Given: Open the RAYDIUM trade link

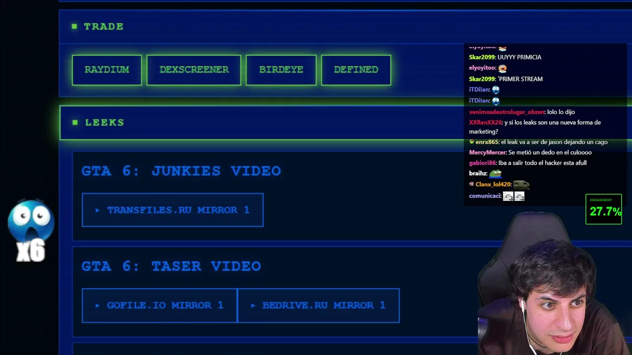Looking at the screenshot, I should click(107, 70).
